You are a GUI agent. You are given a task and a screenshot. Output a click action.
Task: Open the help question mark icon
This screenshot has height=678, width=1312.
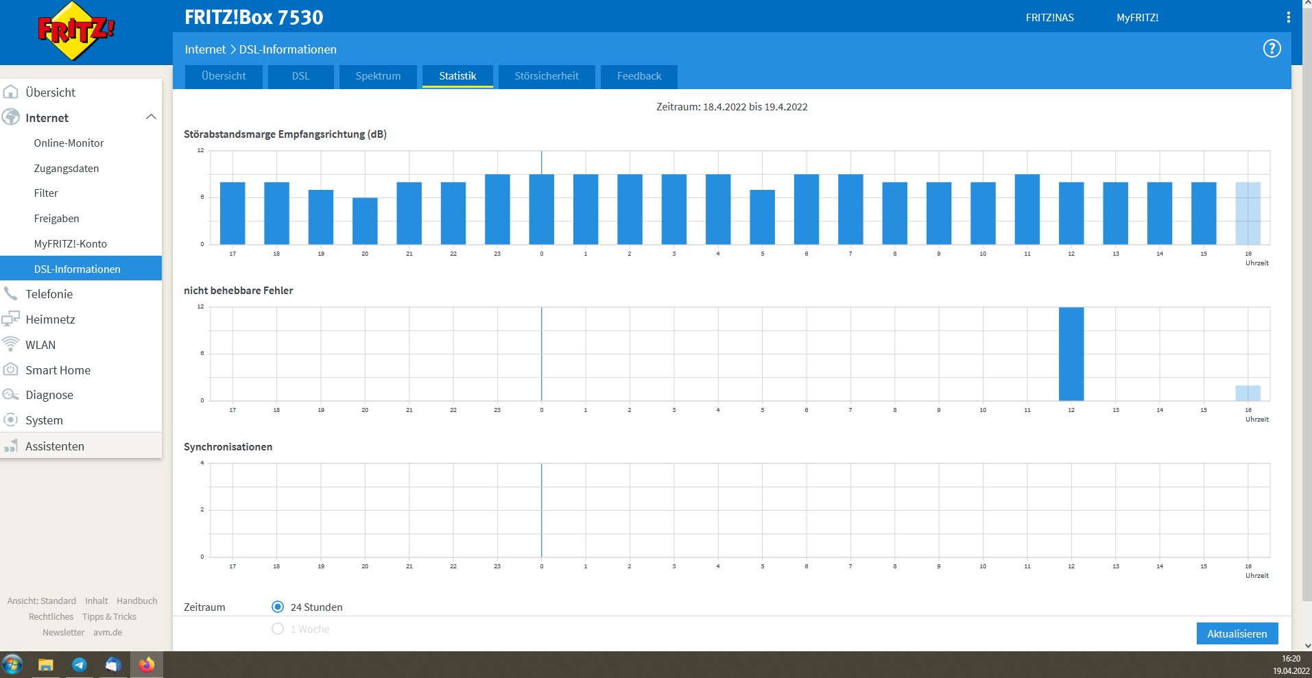tap(1272, 49)
